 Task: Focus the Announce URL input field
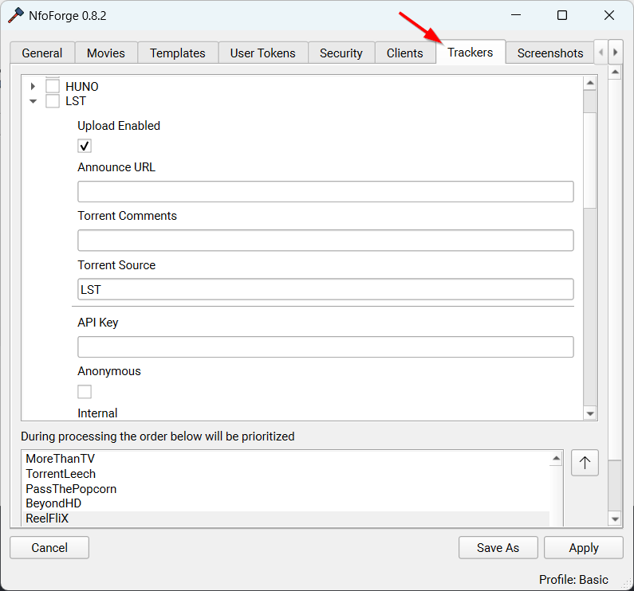(x=325, y=191)
